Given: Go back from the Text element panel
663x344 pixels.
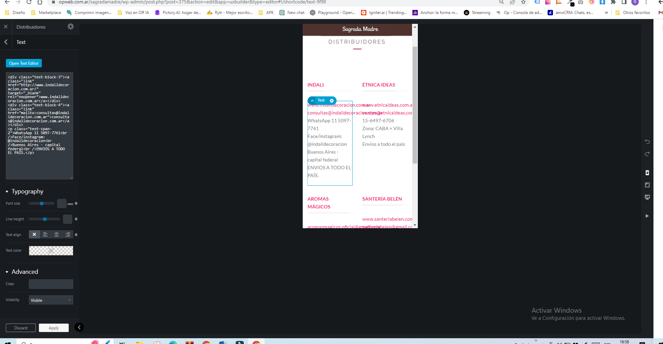Looking at the screenshot, I should click(6, 42).
